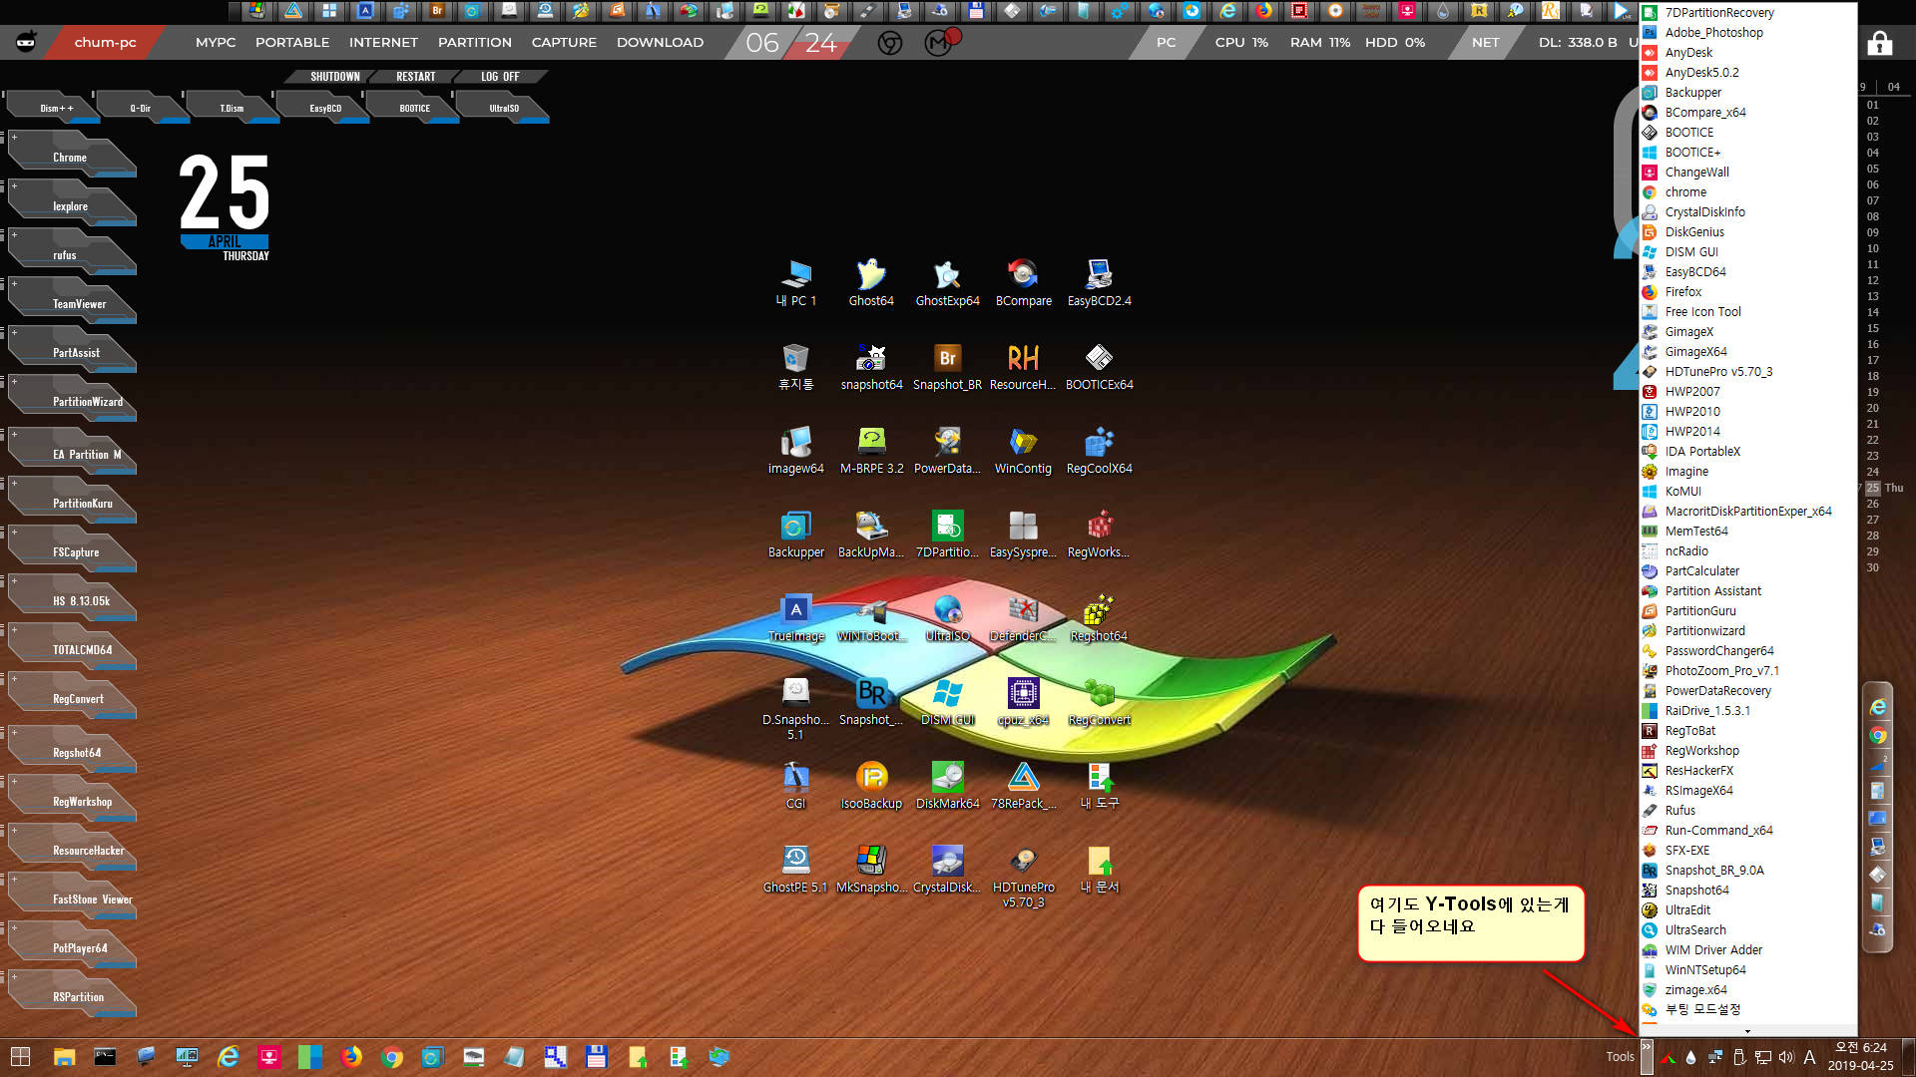Image resolution: width=1916 pixels, height=1077 pixels.
Task: Click the RESTART button
Action: pyautogui.click(x=416, y=77)
